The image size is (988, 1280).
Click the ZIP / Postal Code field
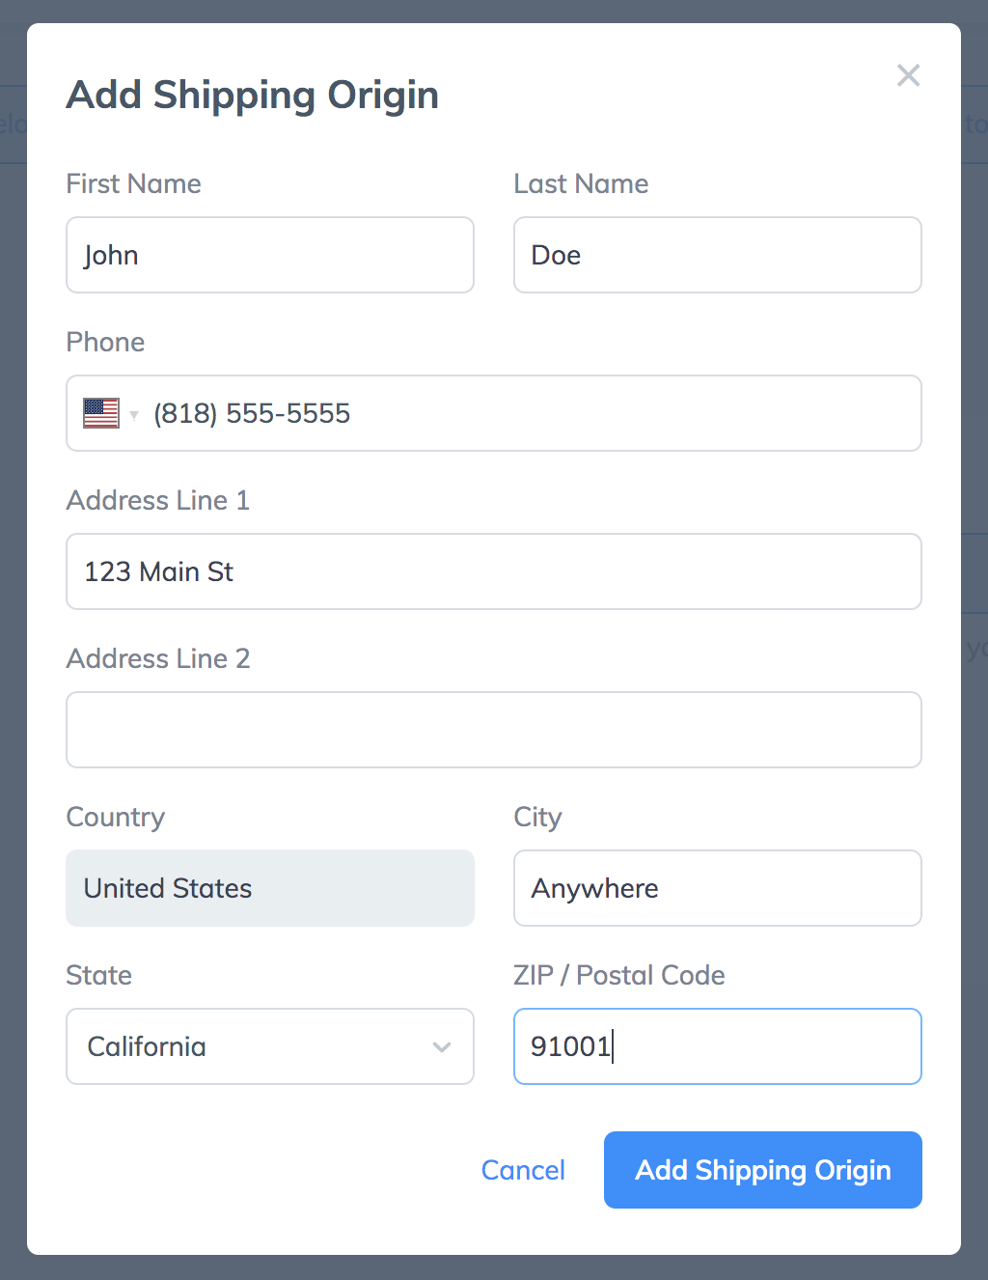pos(718,1046)
